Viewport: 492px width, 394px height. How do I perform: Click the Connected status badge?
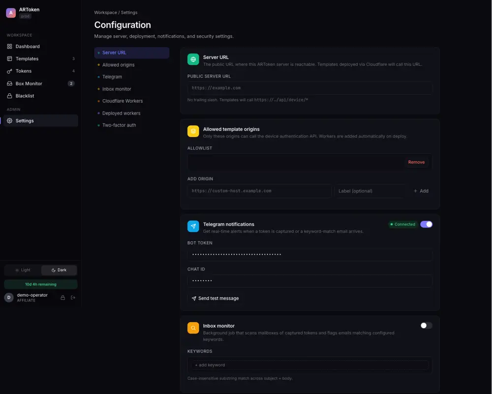pos(402,224)
